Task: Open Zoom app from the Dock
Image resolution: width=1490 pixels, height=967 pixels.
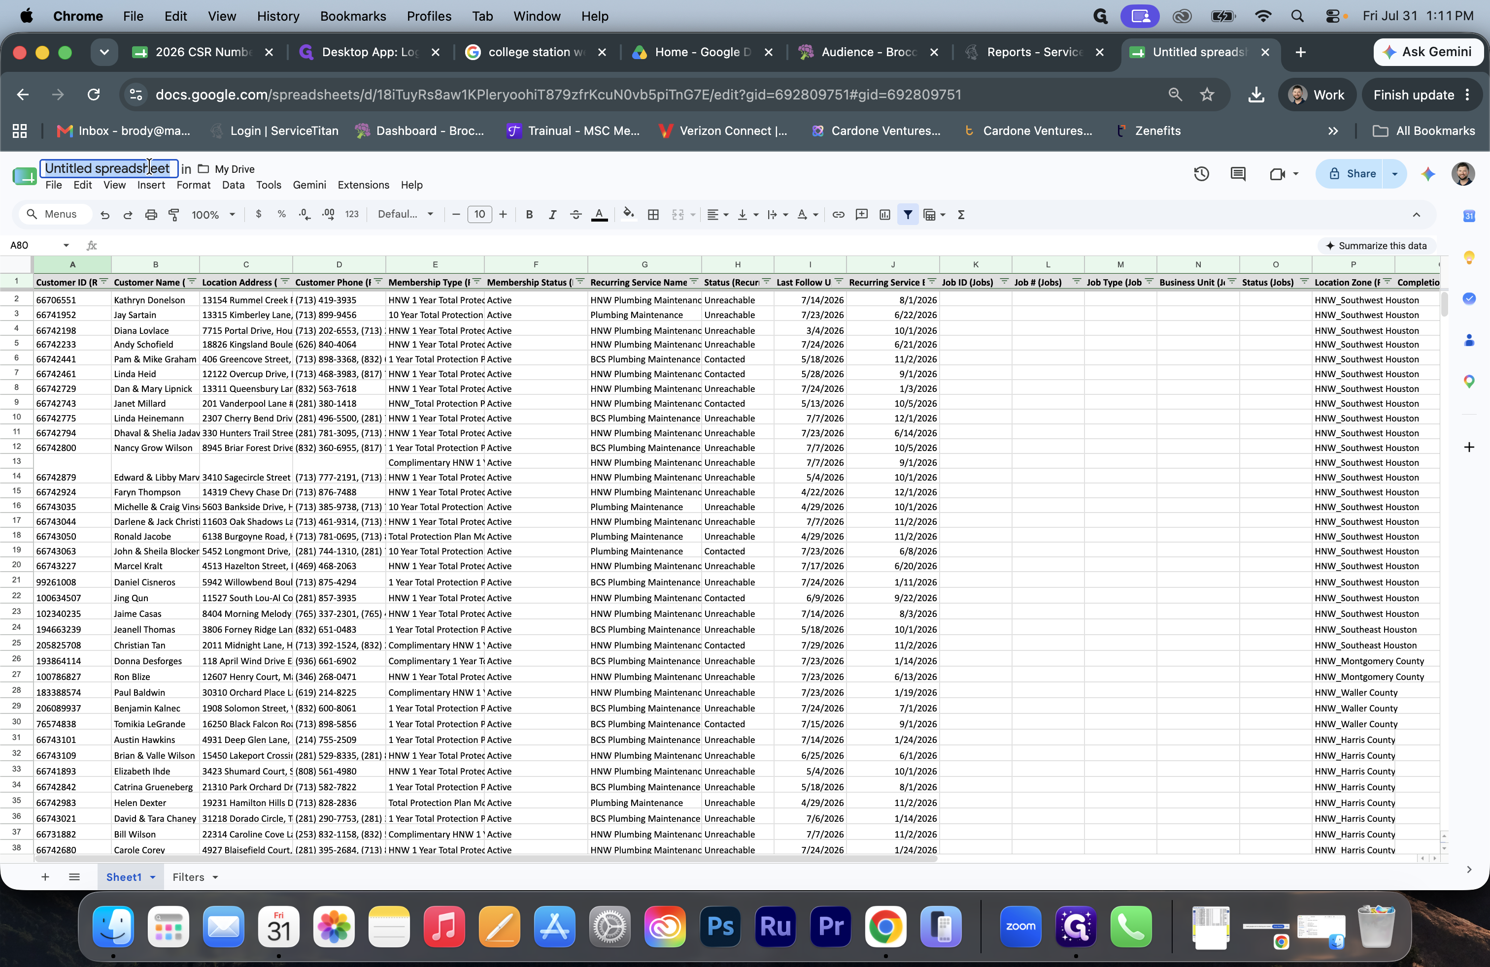Action: 1020,926
